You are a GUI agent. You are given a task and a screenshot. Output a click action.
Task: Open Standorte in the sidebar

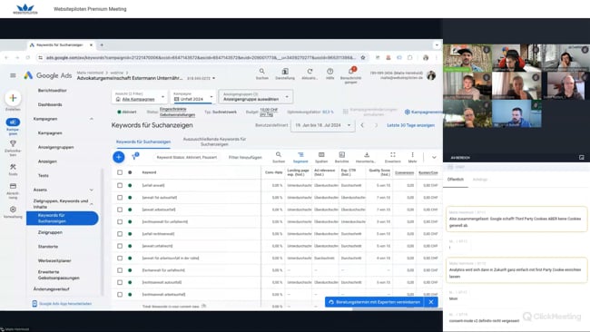click(x=48, y=247)
